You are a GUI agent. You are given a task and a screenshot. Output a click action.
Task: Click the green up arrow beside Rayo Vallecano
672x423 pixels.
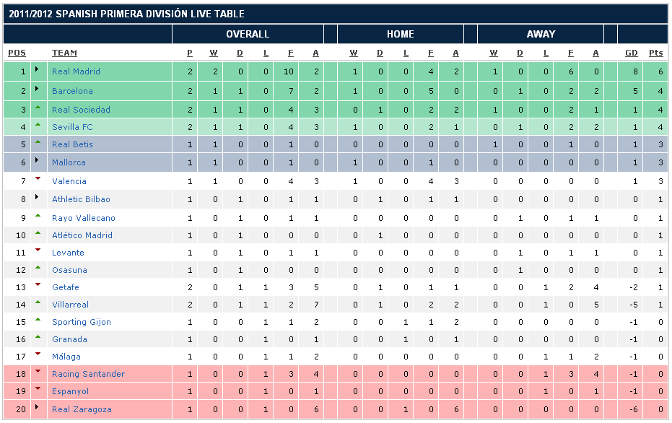coord(38,216)
